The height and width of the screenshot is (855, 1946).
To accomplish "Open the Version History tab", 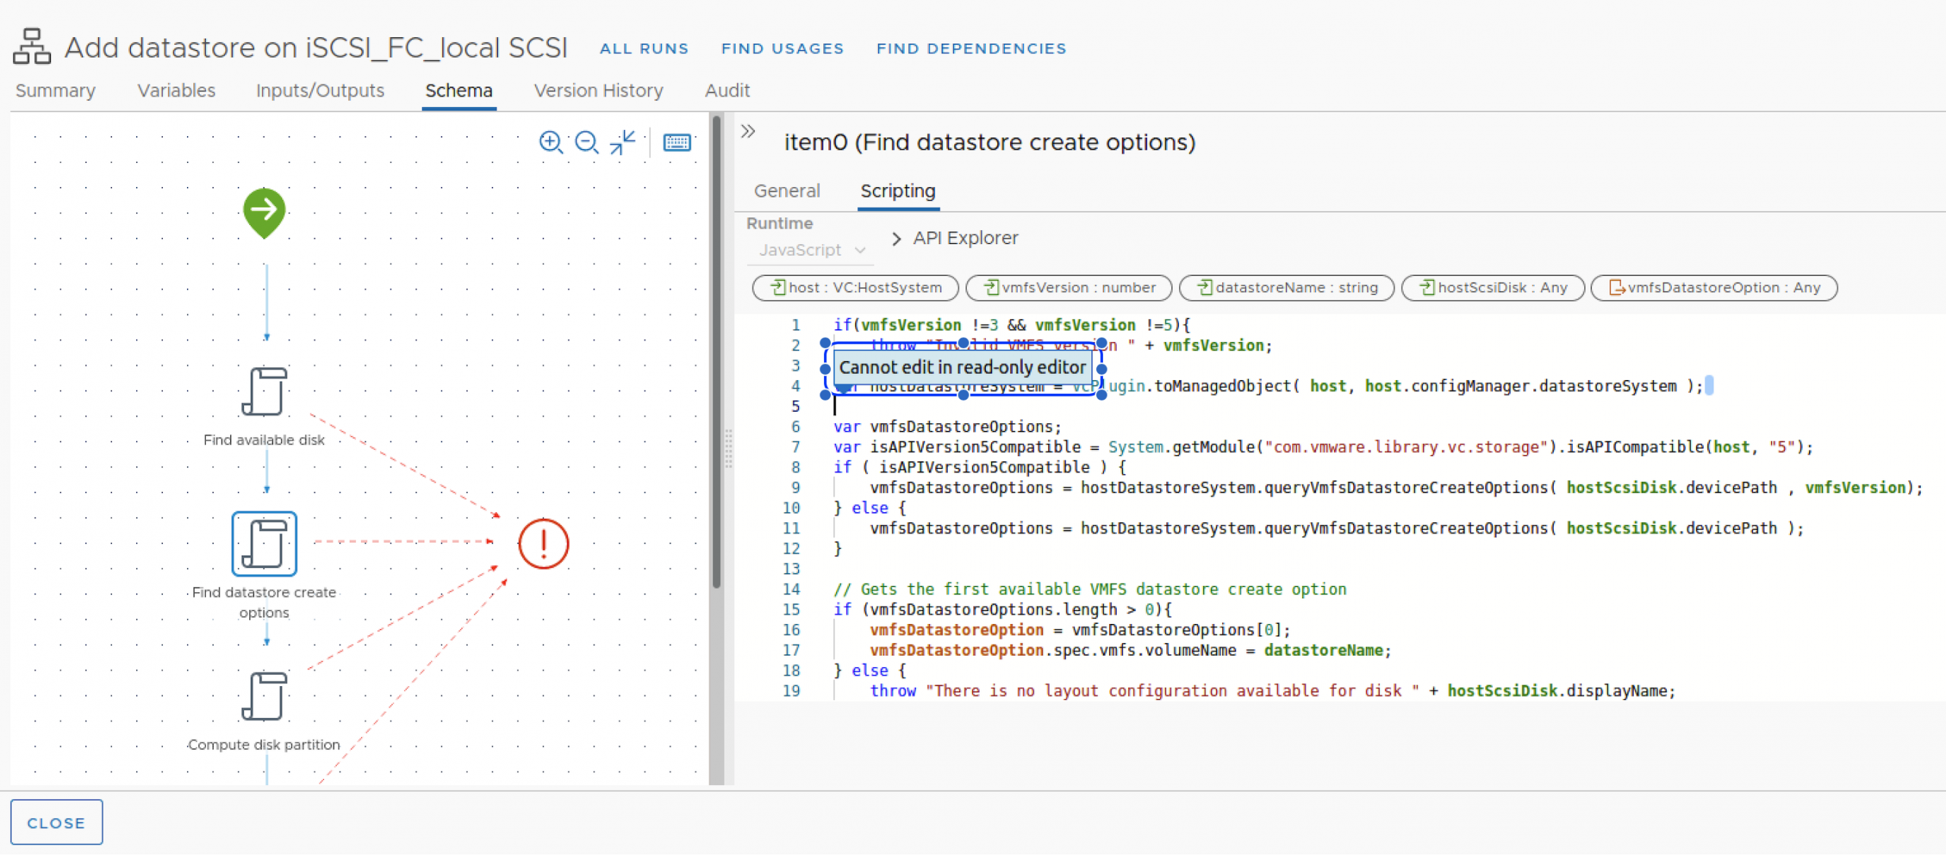I will coord(598,90).
